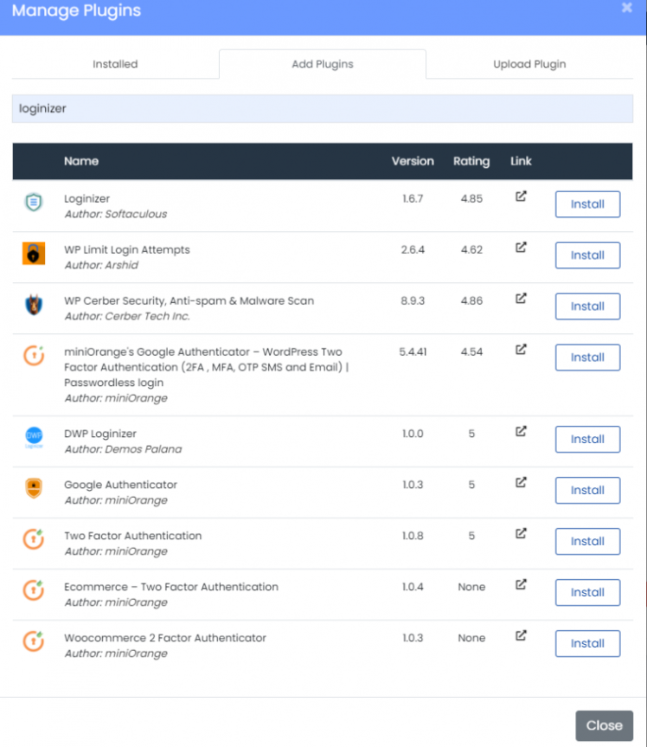Install the Woocommerce 2 Factor Authenticator plugin

point(587,643)
